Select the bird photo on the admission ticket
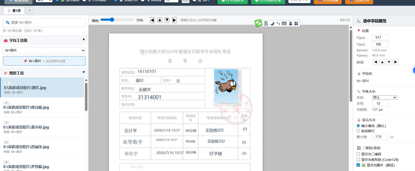415x171 pixels. pos(226,86)
